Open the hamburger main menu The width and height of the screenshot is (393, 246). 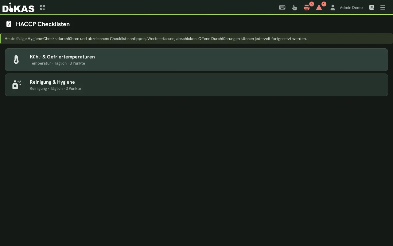(383, 7)
